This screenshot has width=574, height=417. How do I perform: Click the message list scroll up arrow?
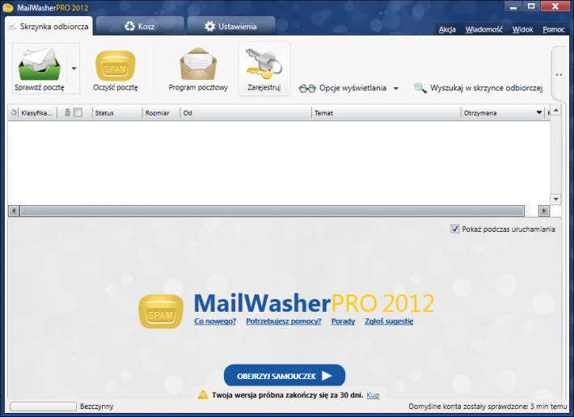tap(555, 110)
